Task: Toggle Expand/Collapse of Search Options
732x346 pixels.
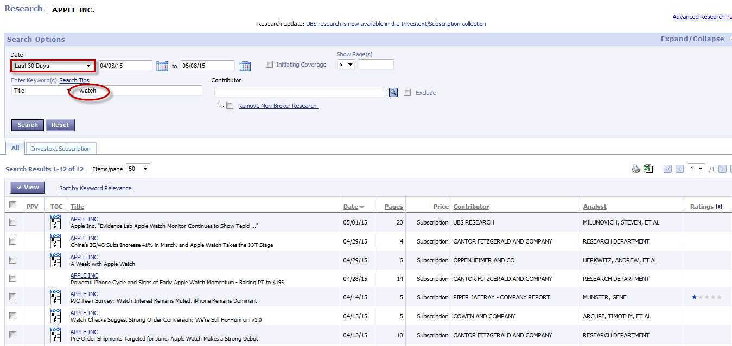Action: (x=692, y=39)
